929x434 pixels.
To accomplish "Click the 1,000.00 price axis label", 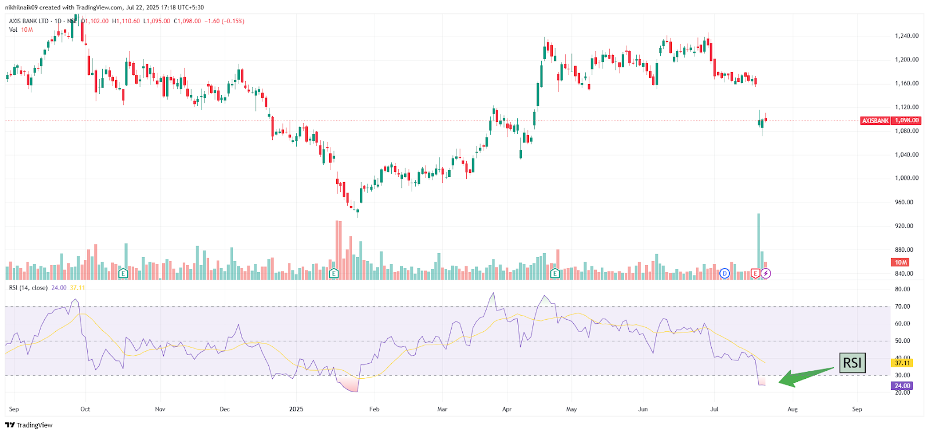I will click(906, 178).
